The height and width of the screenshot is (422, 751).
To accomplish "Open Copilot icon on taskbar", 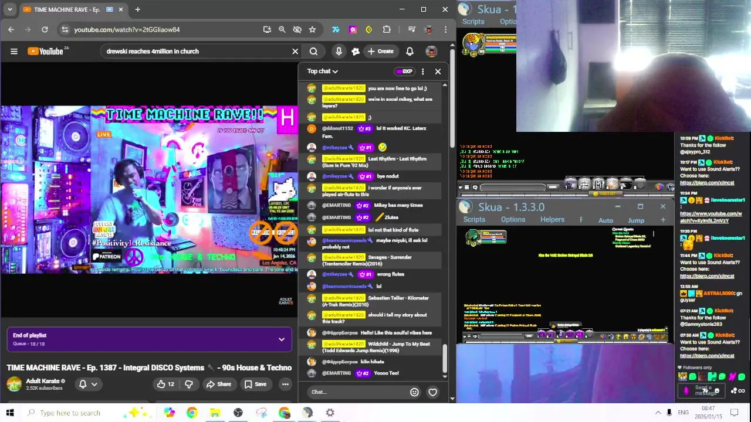I will click(169, 413).
